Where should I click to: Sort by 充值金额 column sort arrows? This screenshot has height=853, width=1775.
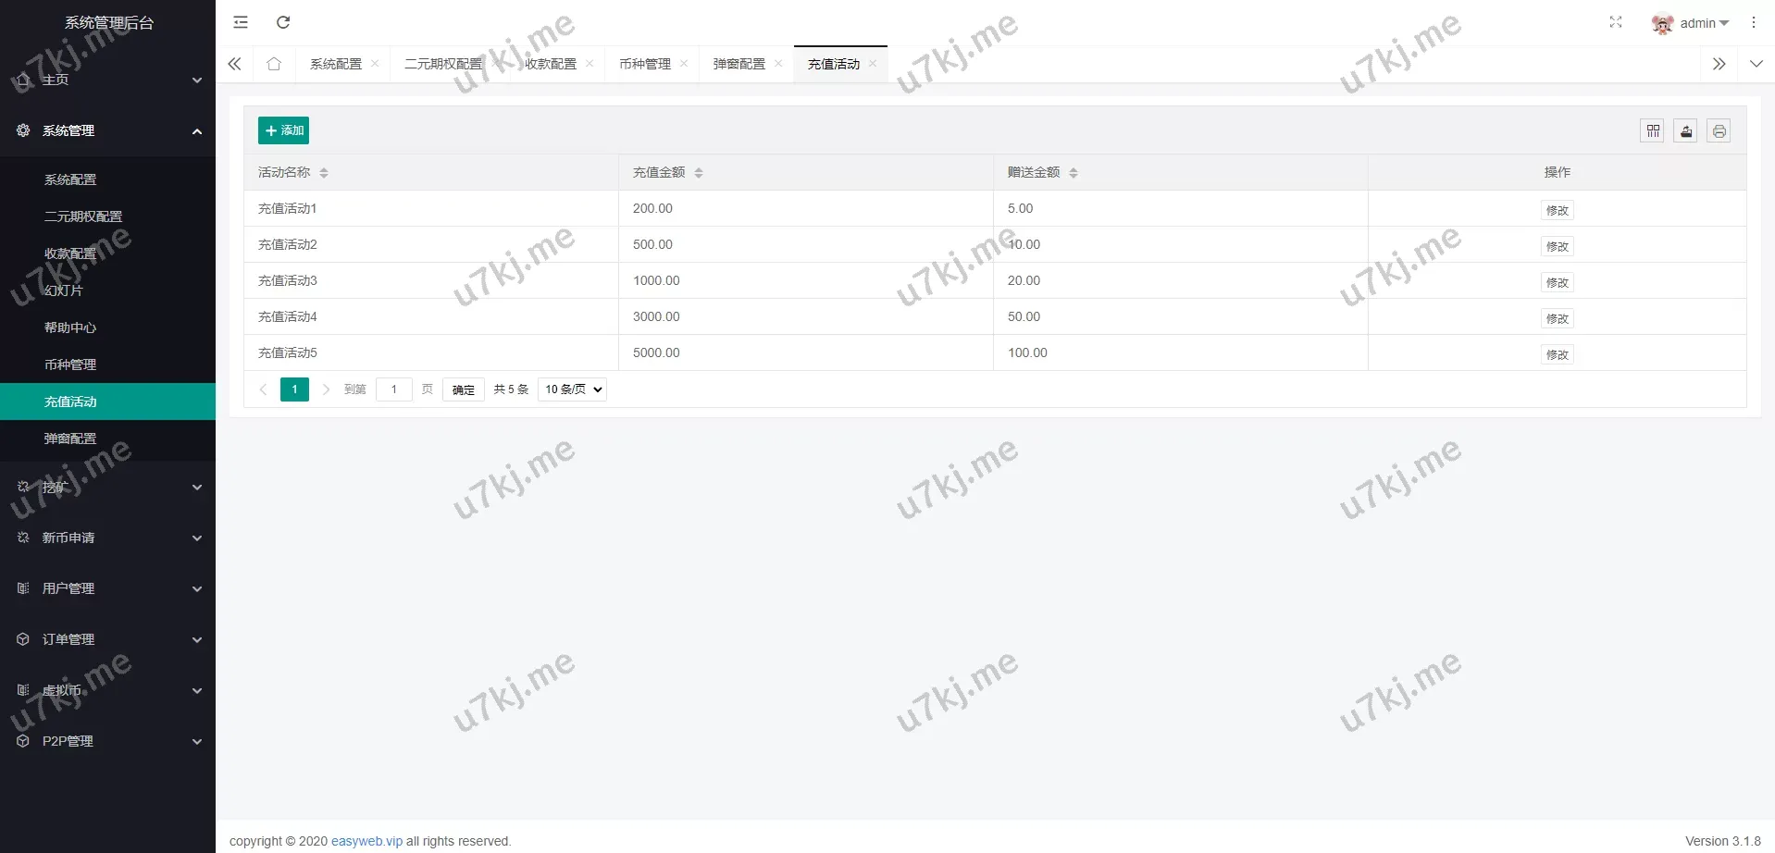point(699,173)
